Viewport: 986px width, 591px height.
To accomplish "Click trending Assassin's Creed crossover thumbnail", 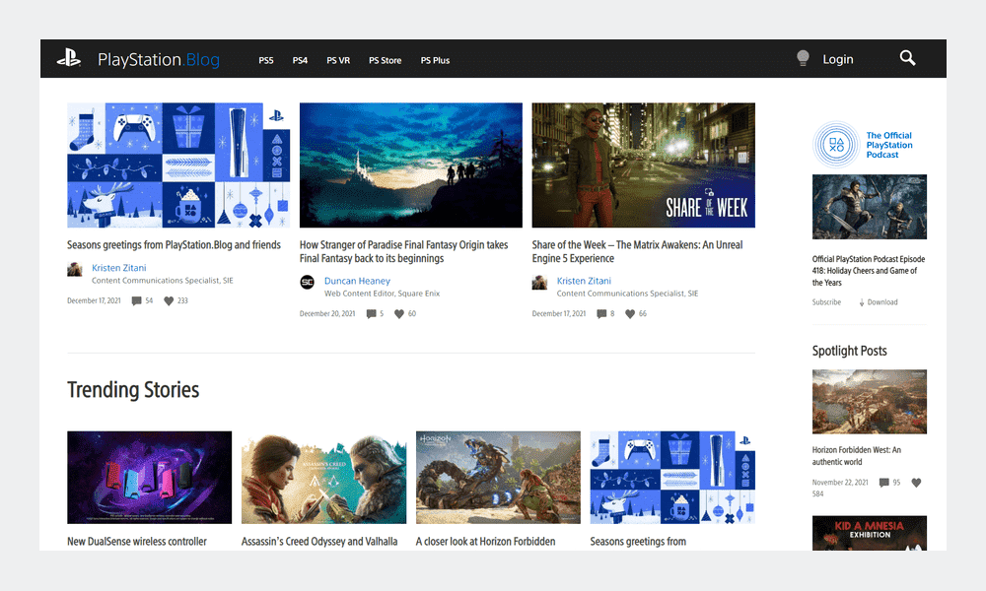I will 323,478.
